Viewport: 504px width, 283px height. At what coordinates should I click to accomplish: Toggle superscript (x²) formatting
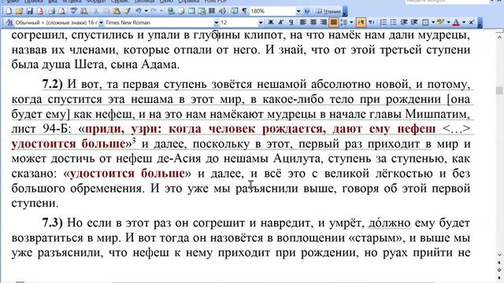[x=471, y=22]
